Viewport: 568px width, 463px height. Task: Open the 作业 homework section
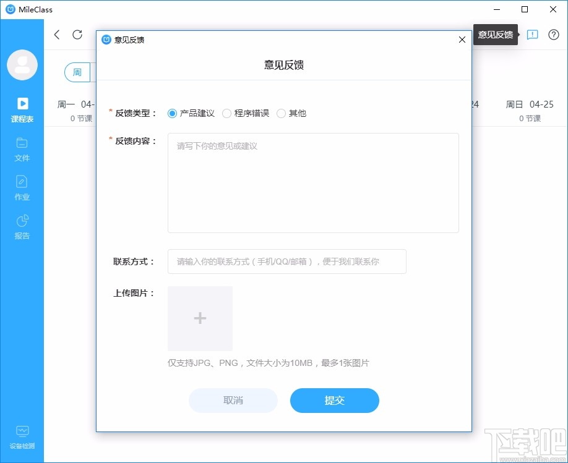point(22,189)
